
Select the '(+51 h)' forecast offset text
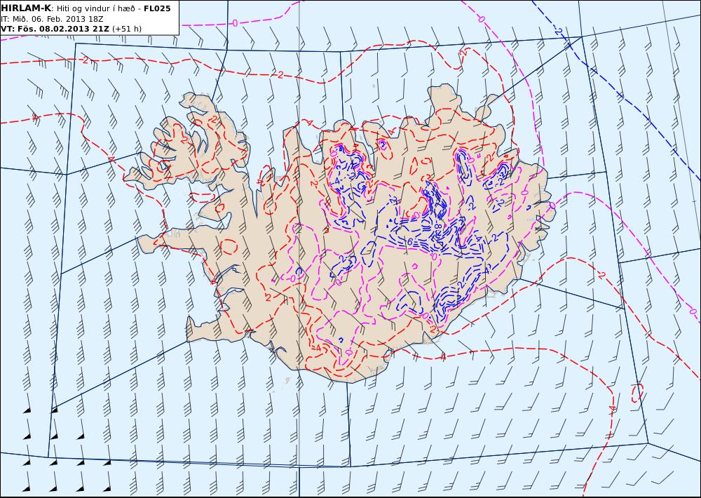126,29
